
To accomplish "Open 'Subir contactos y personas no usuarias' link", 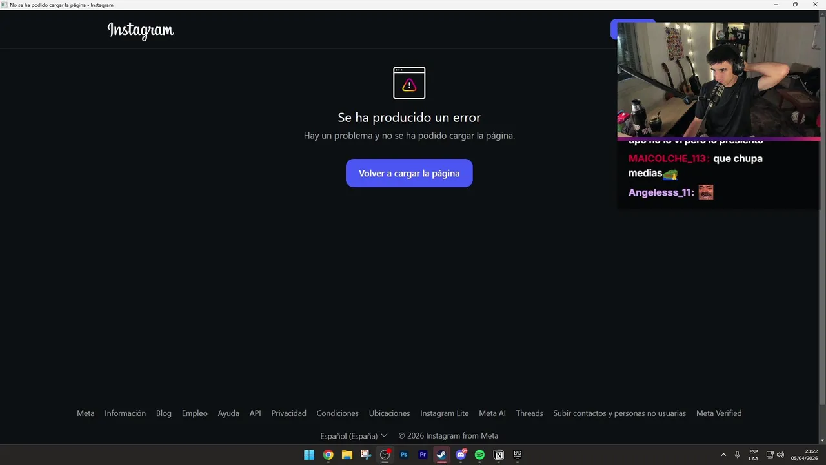I will tap(619, 413).
